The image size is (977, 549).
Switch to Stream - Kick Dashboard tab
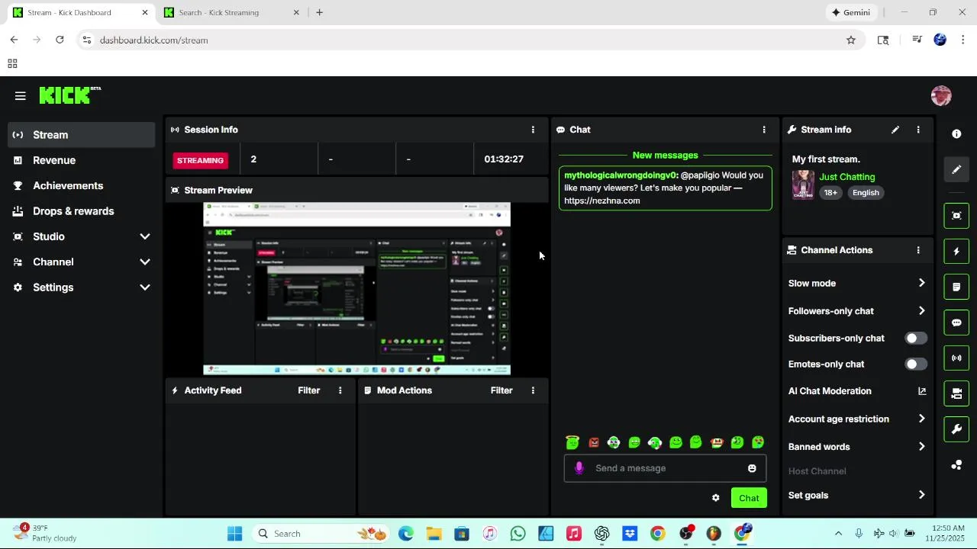79,12
